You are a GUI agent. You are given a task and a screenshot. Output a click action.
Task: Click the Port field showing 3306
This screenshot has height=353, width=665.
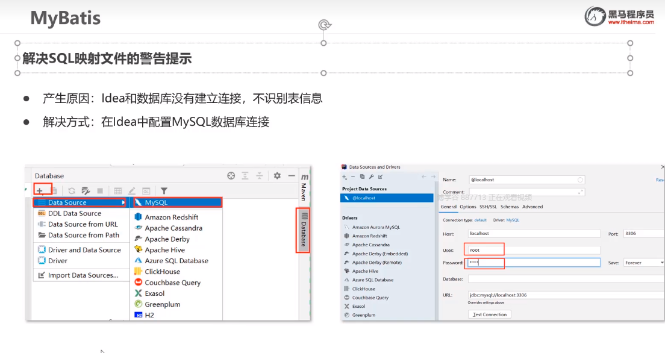tap(644, 233)
